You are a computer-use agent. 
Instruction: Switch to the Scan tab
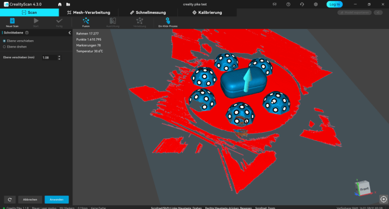29,12
